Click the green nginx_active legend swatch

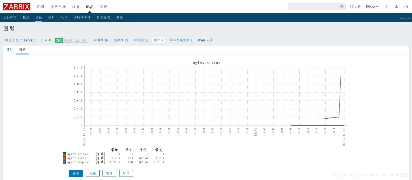click(x=64, y=154)
